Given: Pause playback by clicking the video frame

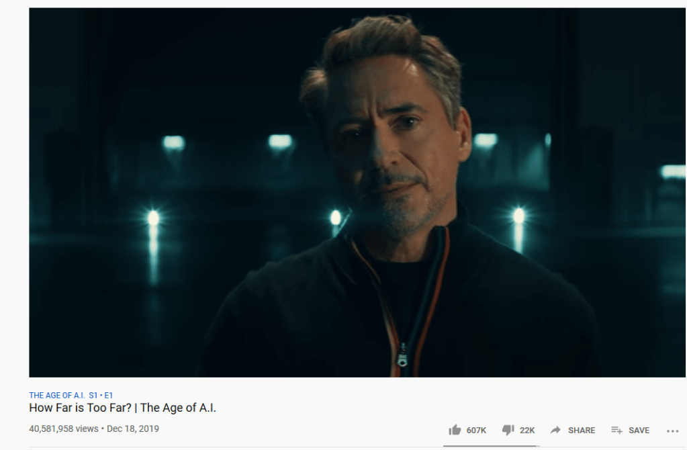Looking at the screenshot, I should [357, 192].
